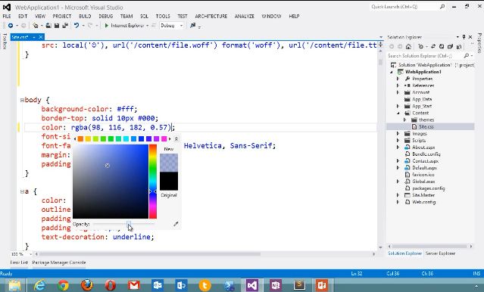Image resolution: width=484 pixels, height=292 pixels.
Task: Select Site.css in Solution Explorer
Action: click(x=426, y=127)
